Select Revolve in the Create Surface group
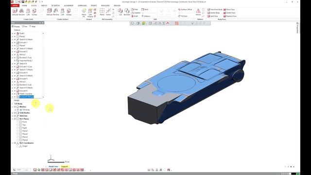Image resolution: width=311 pixels, height=175 pixels. point(56,12)
